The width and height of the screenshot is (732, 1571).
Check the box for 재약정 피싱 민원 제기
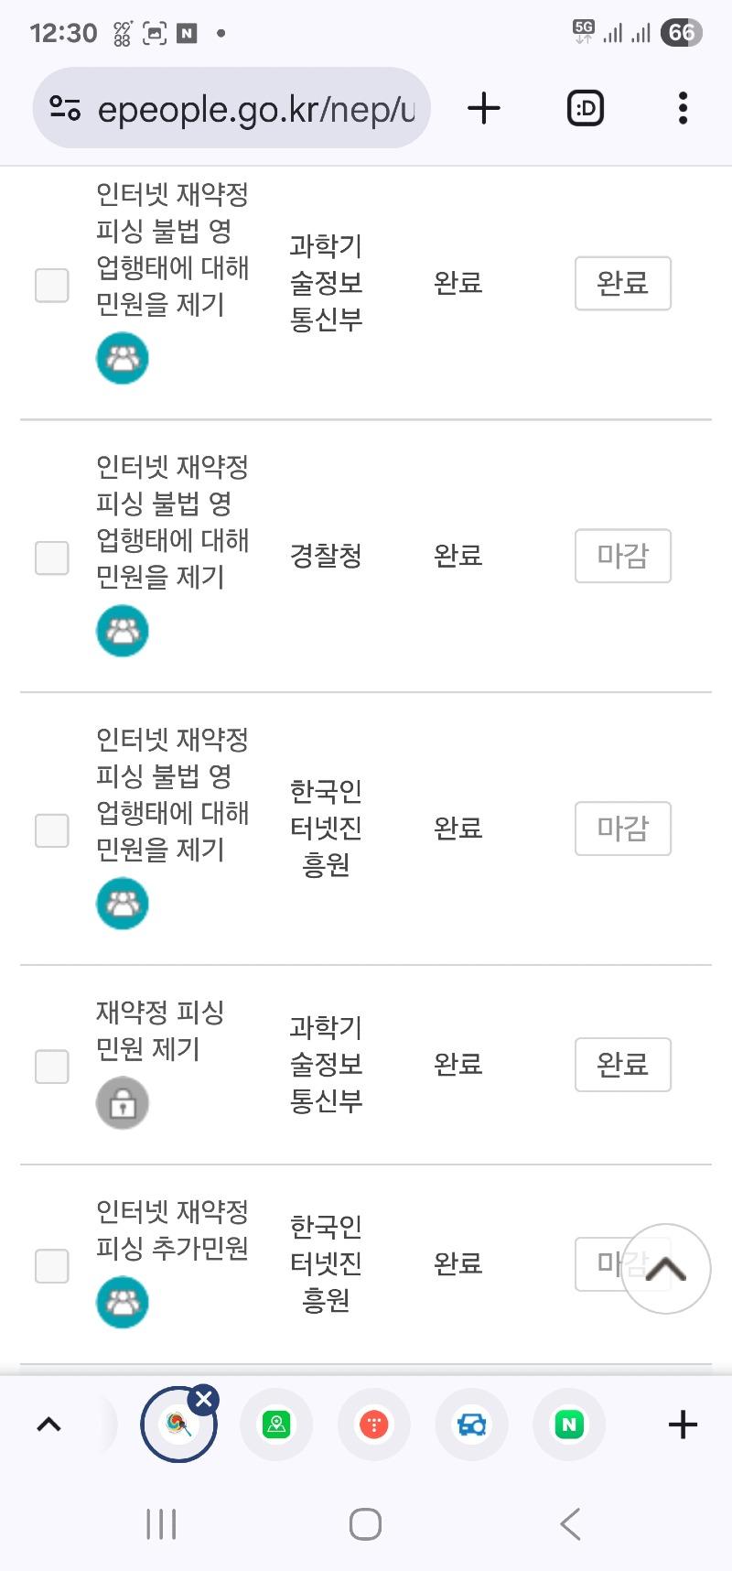tap(52, 1067)
